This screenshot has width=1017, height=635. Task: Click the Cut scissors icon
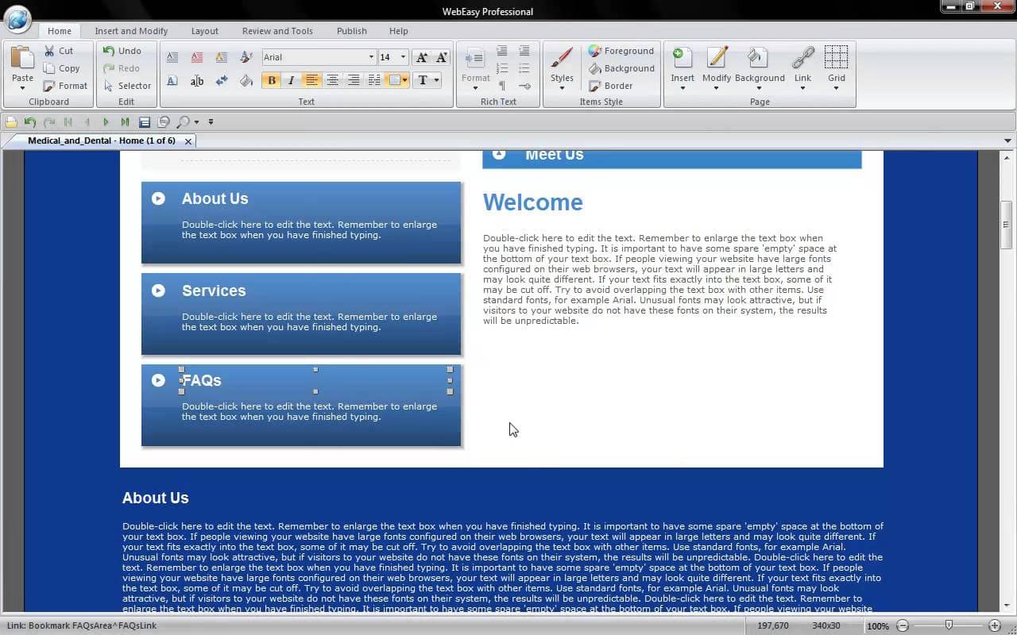pyautogui.click(x=50, y=51)
